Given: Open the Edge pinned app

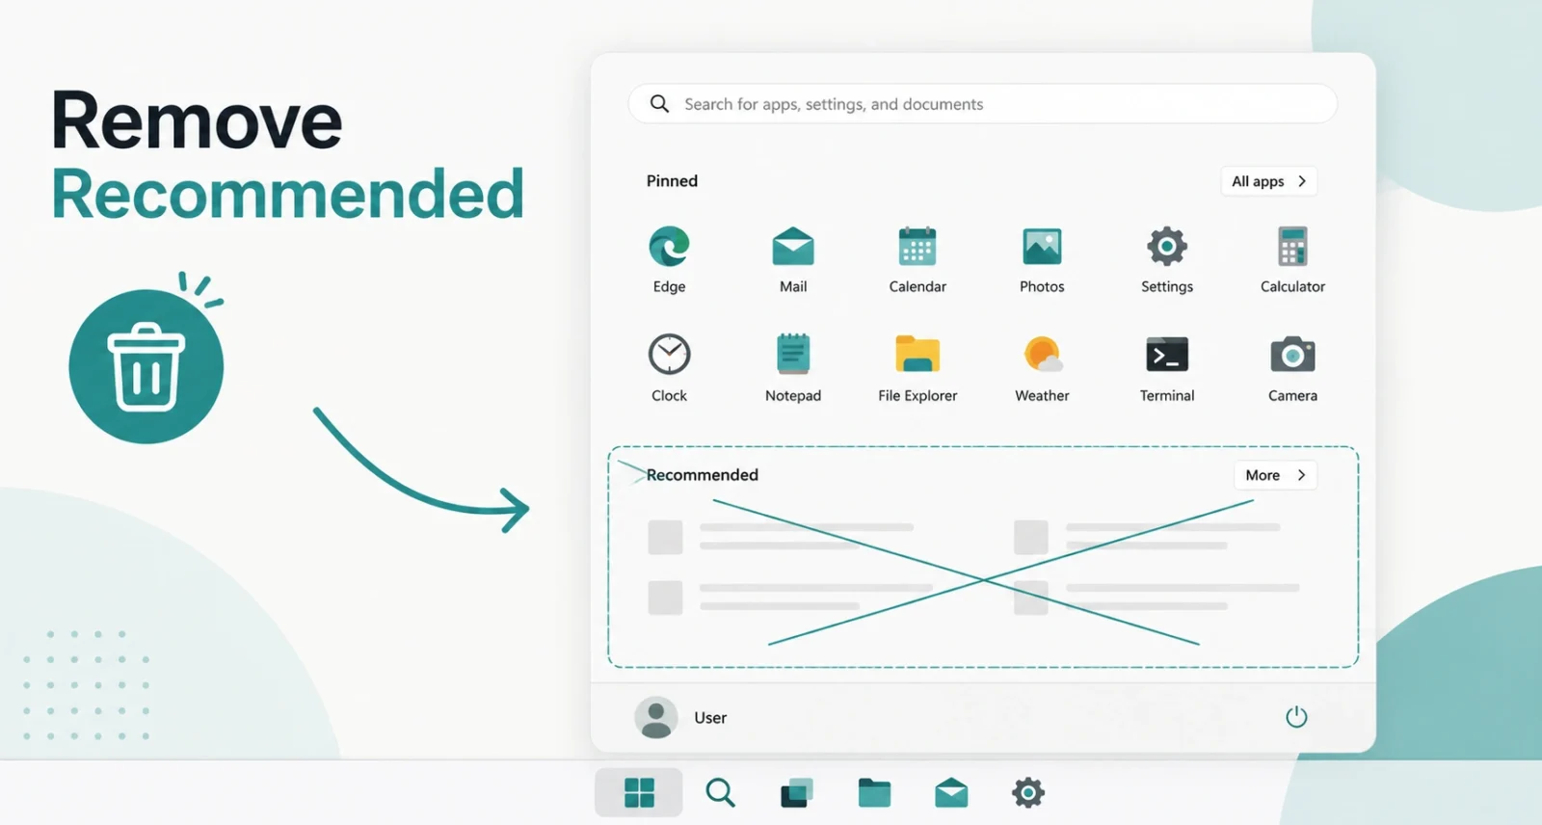Looking at the screenshot, I should pos(669,247).
